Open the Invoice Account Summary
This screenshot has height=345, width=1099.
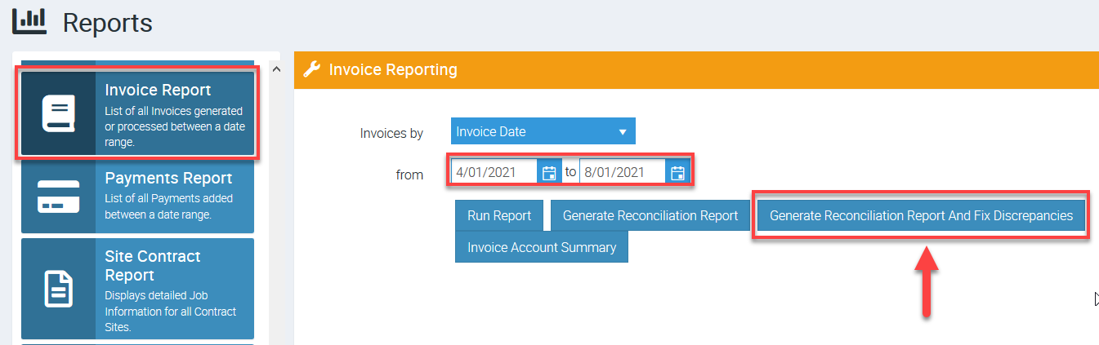tap(541, 247)
